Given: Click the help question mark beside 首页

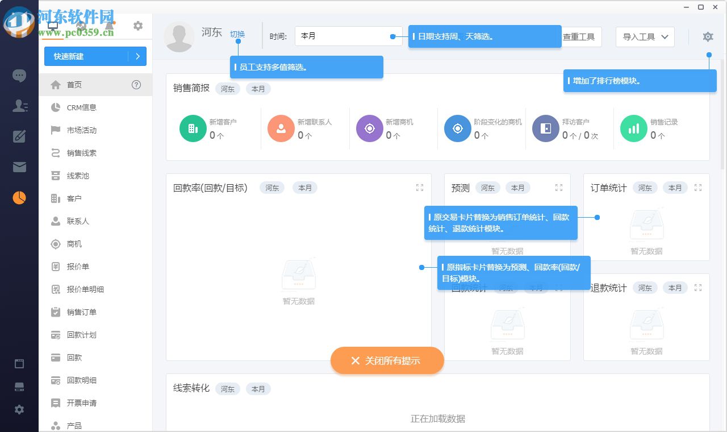Looking at the screenshot, I should click(x=136, y=85).
